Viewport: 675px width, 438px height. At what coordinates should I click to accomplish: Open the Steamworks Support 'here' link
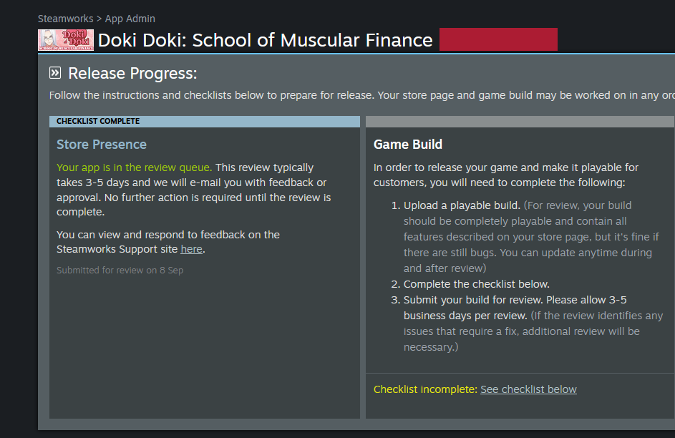point(192,249)
